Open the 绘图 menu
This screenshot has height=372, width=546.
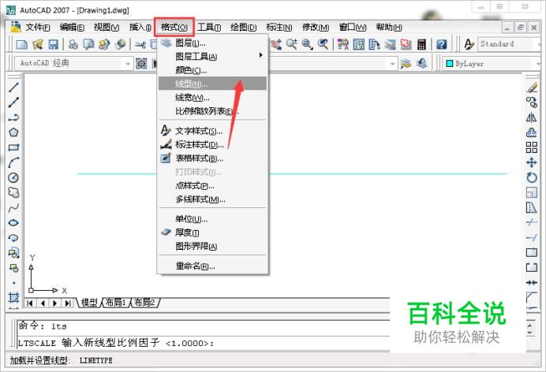[x=243, y=27]
